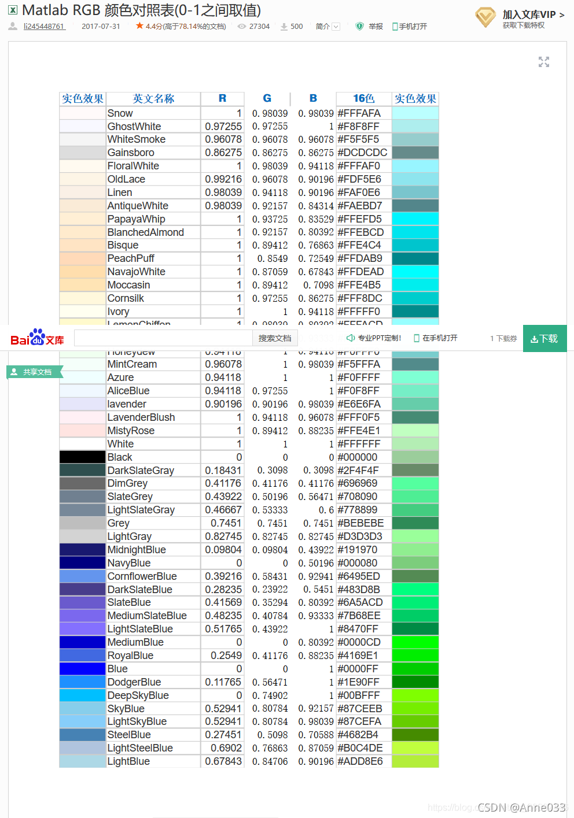The image size is (574, 818).
Task: Select the MidnightBlue name cell
Action: [153, 549]
